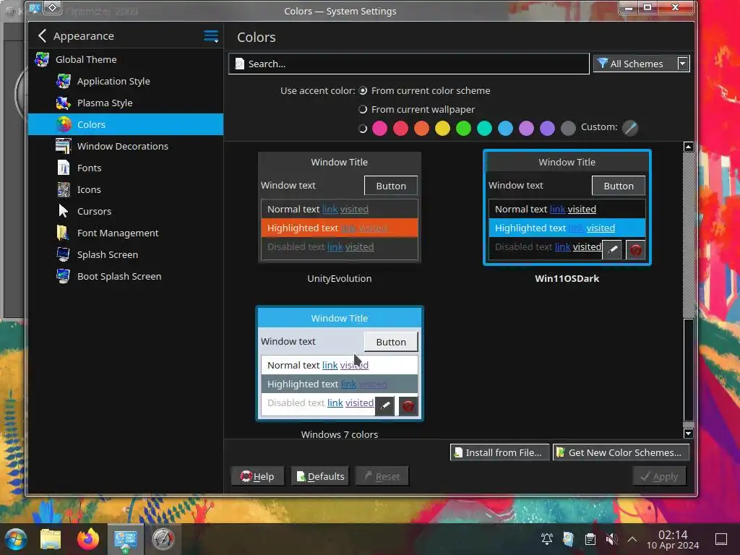Click the Cursors arrow icon
Viewport: 740px width, 555px height.
[64, 211]
